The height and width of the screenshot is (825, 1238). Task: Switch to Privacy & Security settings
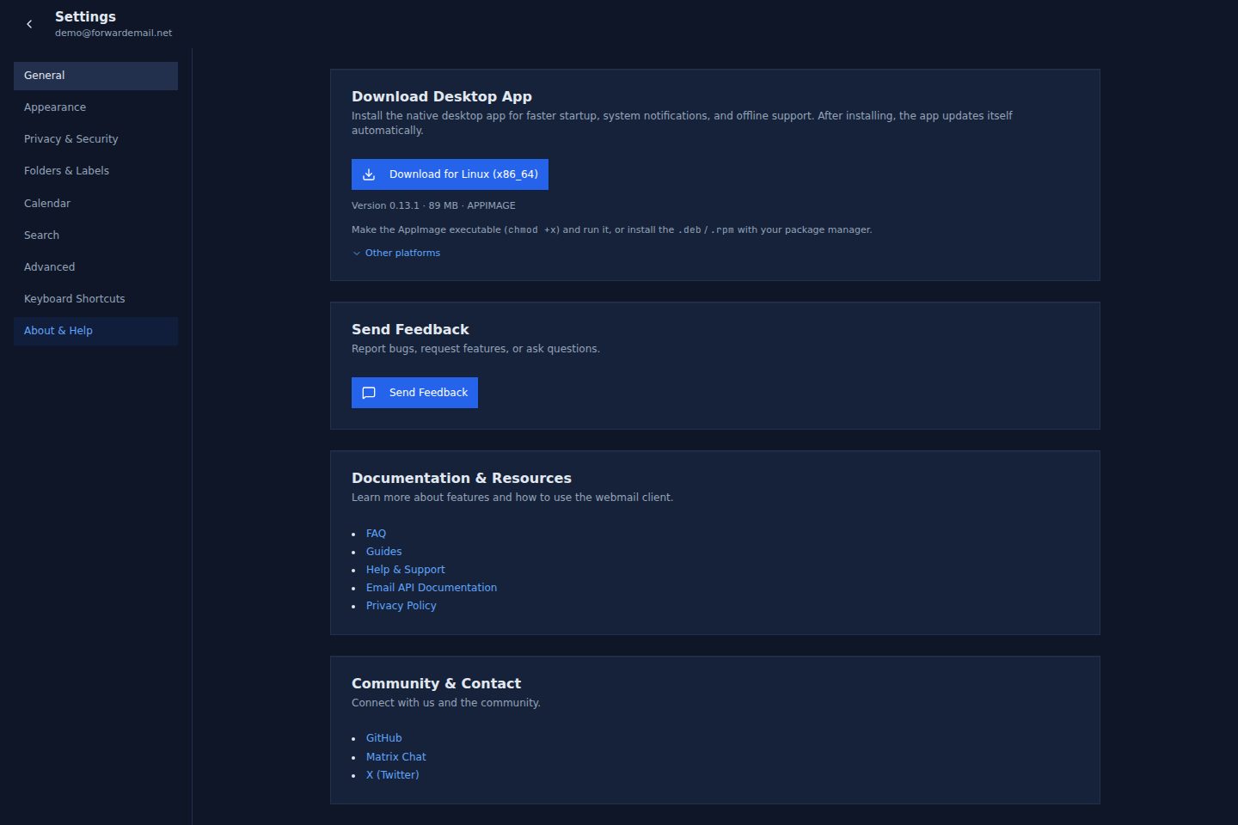(x=95, y=139)
